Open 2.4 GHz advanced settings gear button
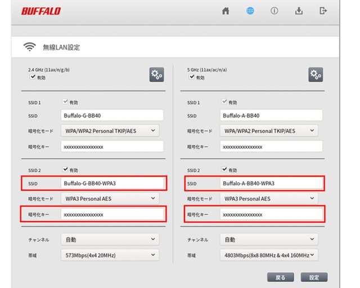Screen dimensions: 360x288 tap(156, 75)
